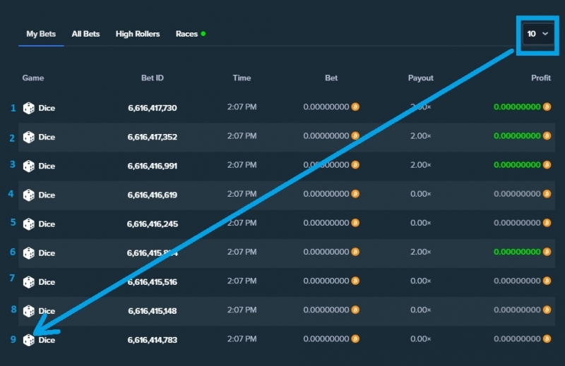Open the rows-per-page dropdown showing 10
The image size is (565, 366).
pos(538,34)
